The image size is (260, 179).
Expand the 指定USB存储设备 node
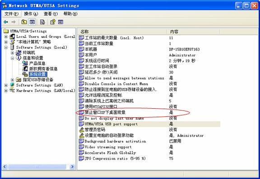[x=12, y=80]
